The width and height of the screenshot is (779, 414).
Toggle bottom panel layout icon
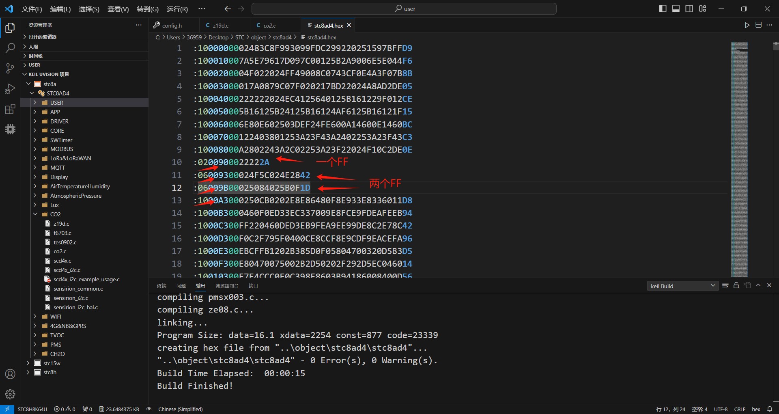pyautogui.click(x=676, y=9)
